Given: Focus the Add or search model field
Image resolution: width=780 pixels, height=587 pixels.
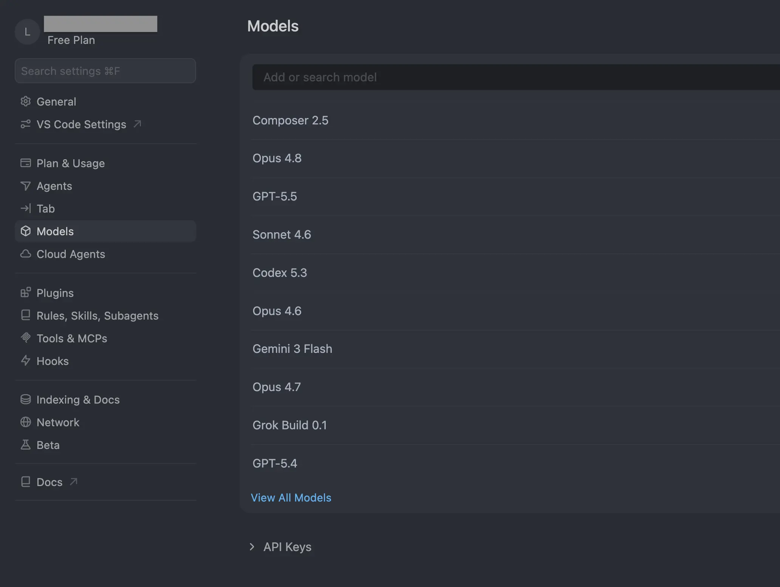Looking at the screenshot, I should tap(516, 77).
